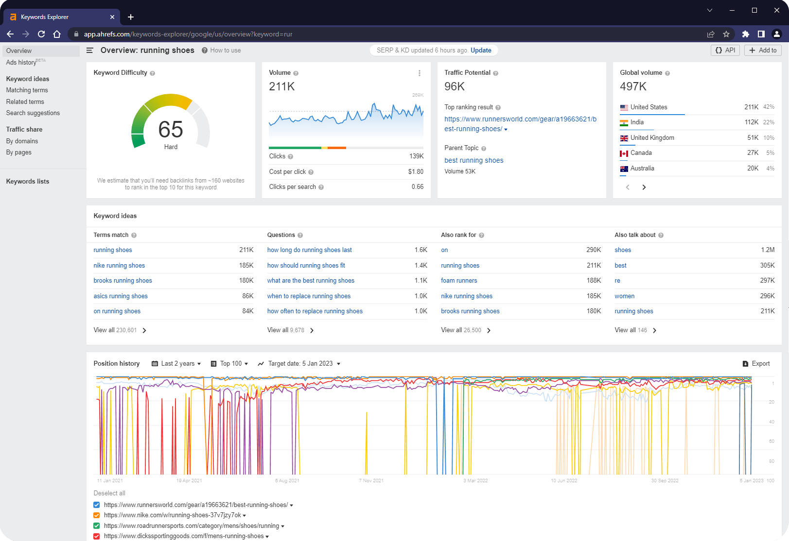The image size is (789, 541).
Task: Toggle browser side panel icon
Action: (761, 34)
